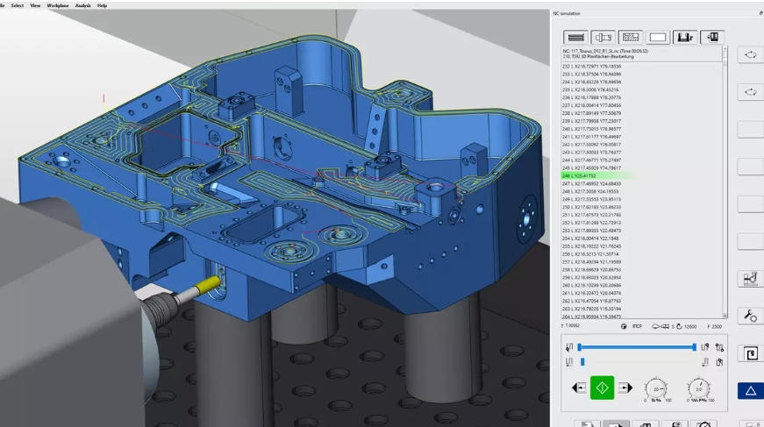Click the blue triangle button
This screenshot has height=427, width=764.
[750, 391]
